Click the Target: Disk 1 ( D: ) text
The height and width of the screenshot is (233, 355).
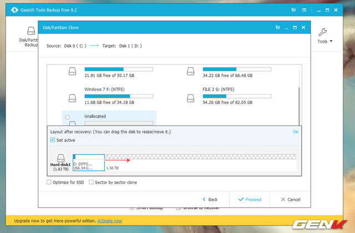[122, 46]
